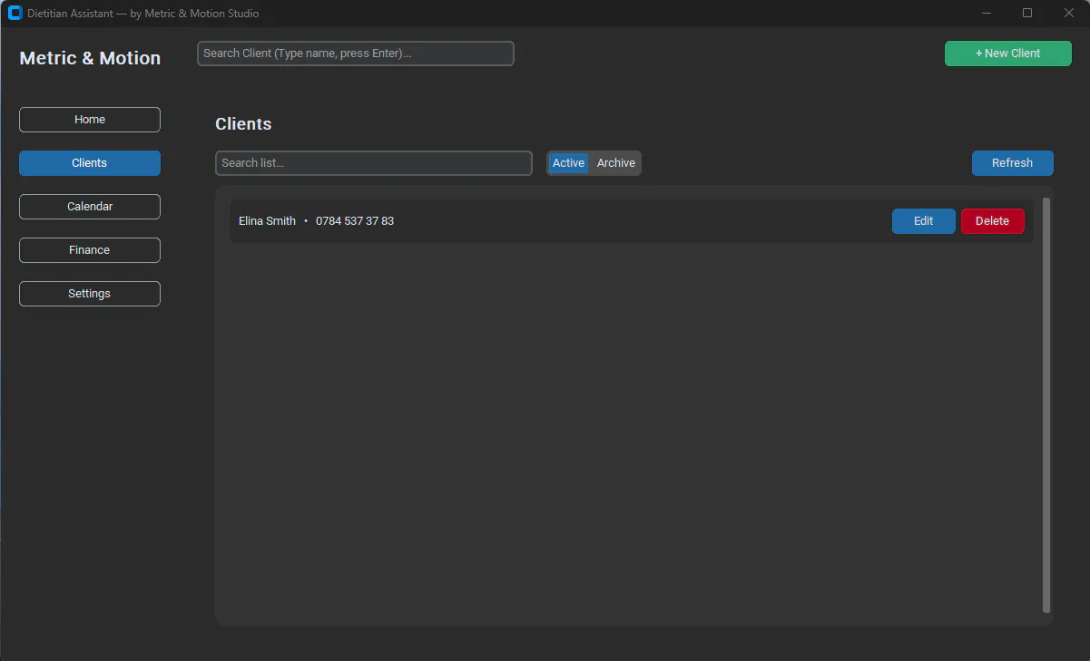Screen dimensions: 1090x661
Task: Create a new client with + New Client
Action: coord(1008,53)
